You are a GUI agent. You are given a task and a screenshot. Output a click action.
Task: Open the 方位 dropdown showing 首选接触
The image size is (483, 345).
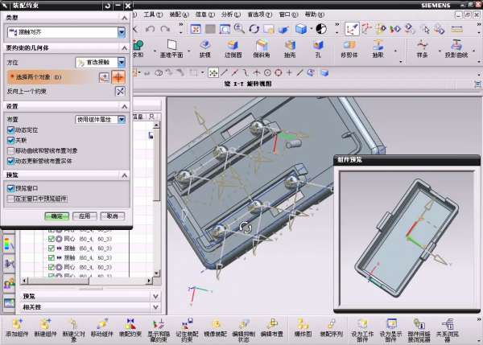(122, 63)
